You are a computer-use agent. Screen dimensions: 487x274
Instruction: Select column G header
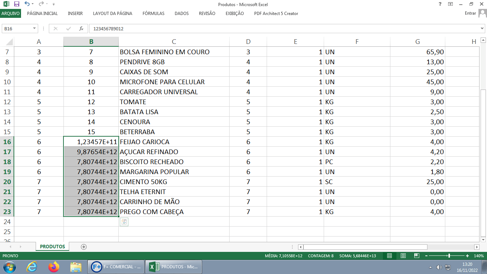point(417,42)
